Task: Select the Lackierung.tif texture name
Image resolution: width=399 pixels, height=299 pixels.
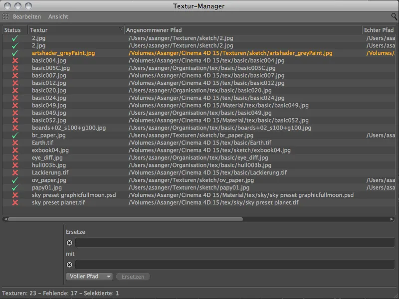Action: click(50, 172)
